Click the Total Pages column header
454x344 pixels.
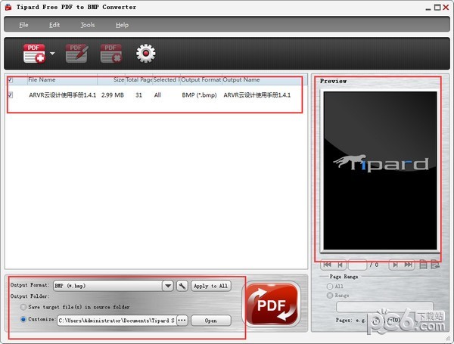(x=139, y=79)
